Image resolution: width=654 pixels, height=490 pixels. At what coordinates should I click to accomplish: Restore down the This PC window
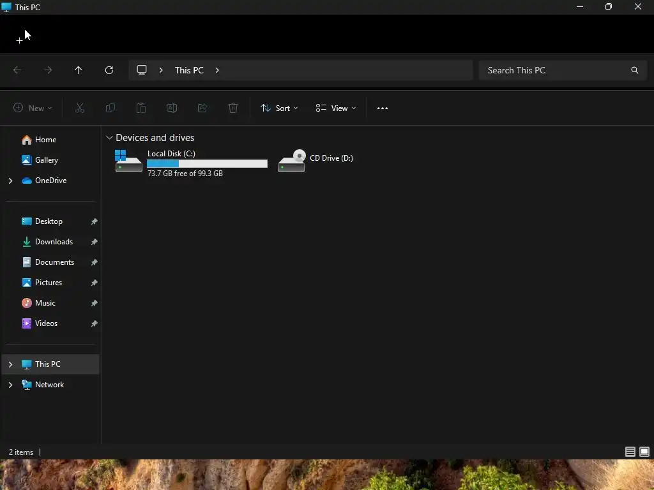(x=609, y=6)
